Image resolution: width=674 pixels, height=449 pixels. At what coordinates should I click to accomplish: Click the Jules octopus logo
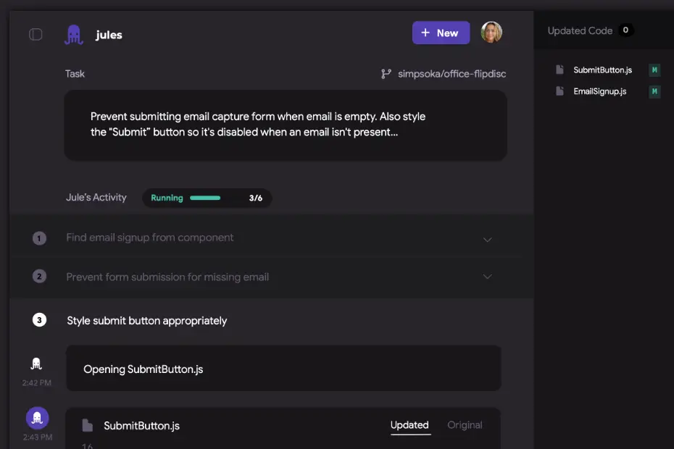pos(73,34)
